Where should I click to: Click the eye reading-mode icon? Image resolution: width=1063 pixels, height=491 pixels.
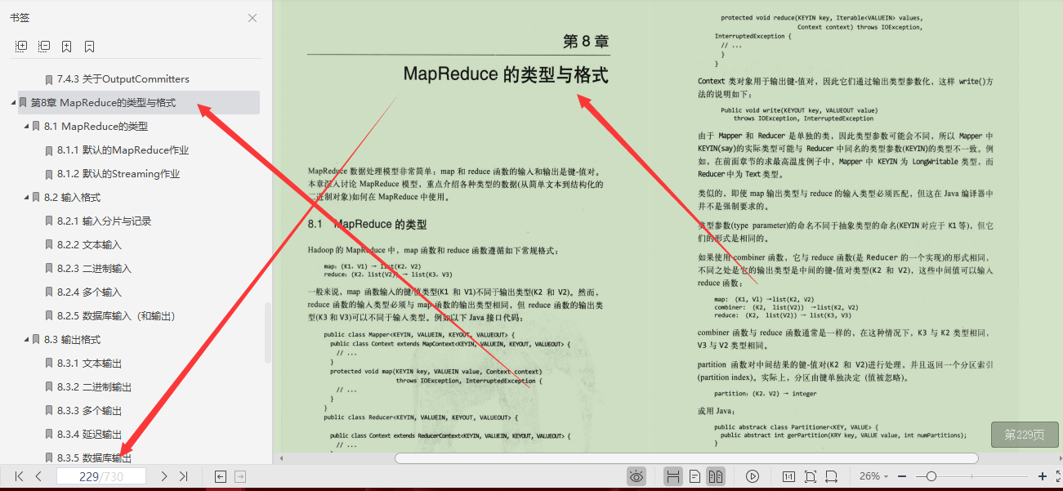[x=636, y=475]
